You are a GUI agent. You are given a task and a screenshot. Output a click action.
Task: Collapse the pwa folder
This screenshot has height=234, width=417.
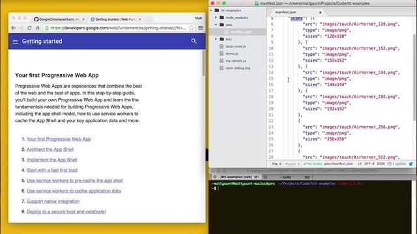click(216, 25)
